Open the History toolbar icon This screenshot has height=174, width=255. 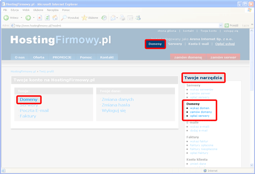(x=104, y=18)
